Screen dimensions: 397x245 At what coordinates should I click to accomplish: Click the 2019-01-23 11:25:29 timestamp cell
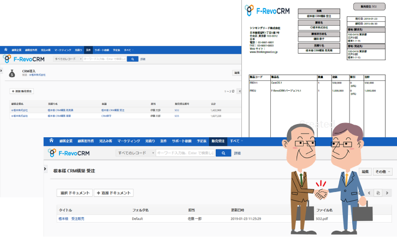point(246,219)
